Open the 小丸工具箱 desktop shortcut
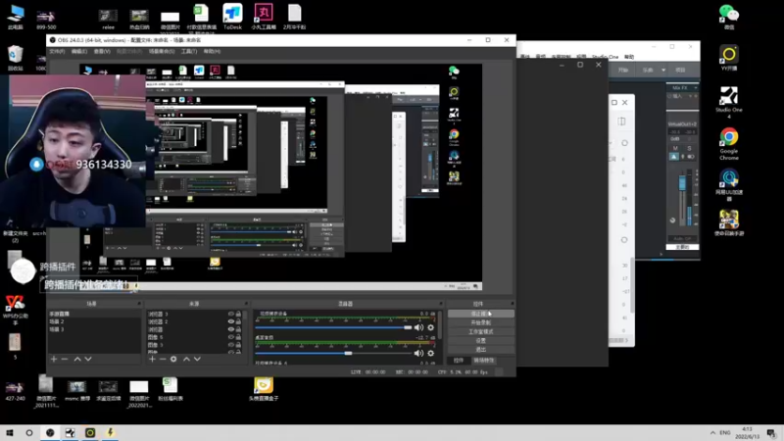The width and height of the screenshot is (784, 441). click(x=264, y=17)
